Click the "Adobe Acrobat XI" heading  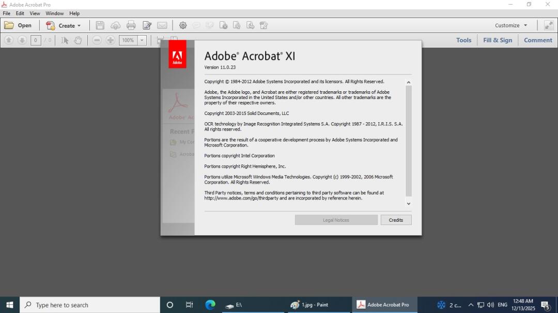(250, 56)
